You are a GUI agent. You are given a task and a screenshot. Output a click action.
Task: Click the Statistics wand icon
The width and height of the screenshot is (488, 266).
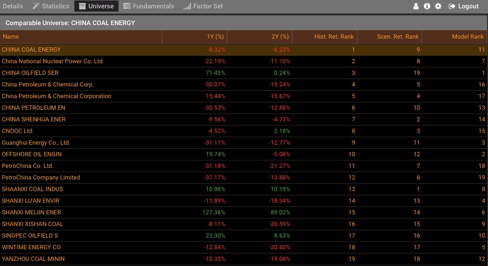tap(36, 6)
